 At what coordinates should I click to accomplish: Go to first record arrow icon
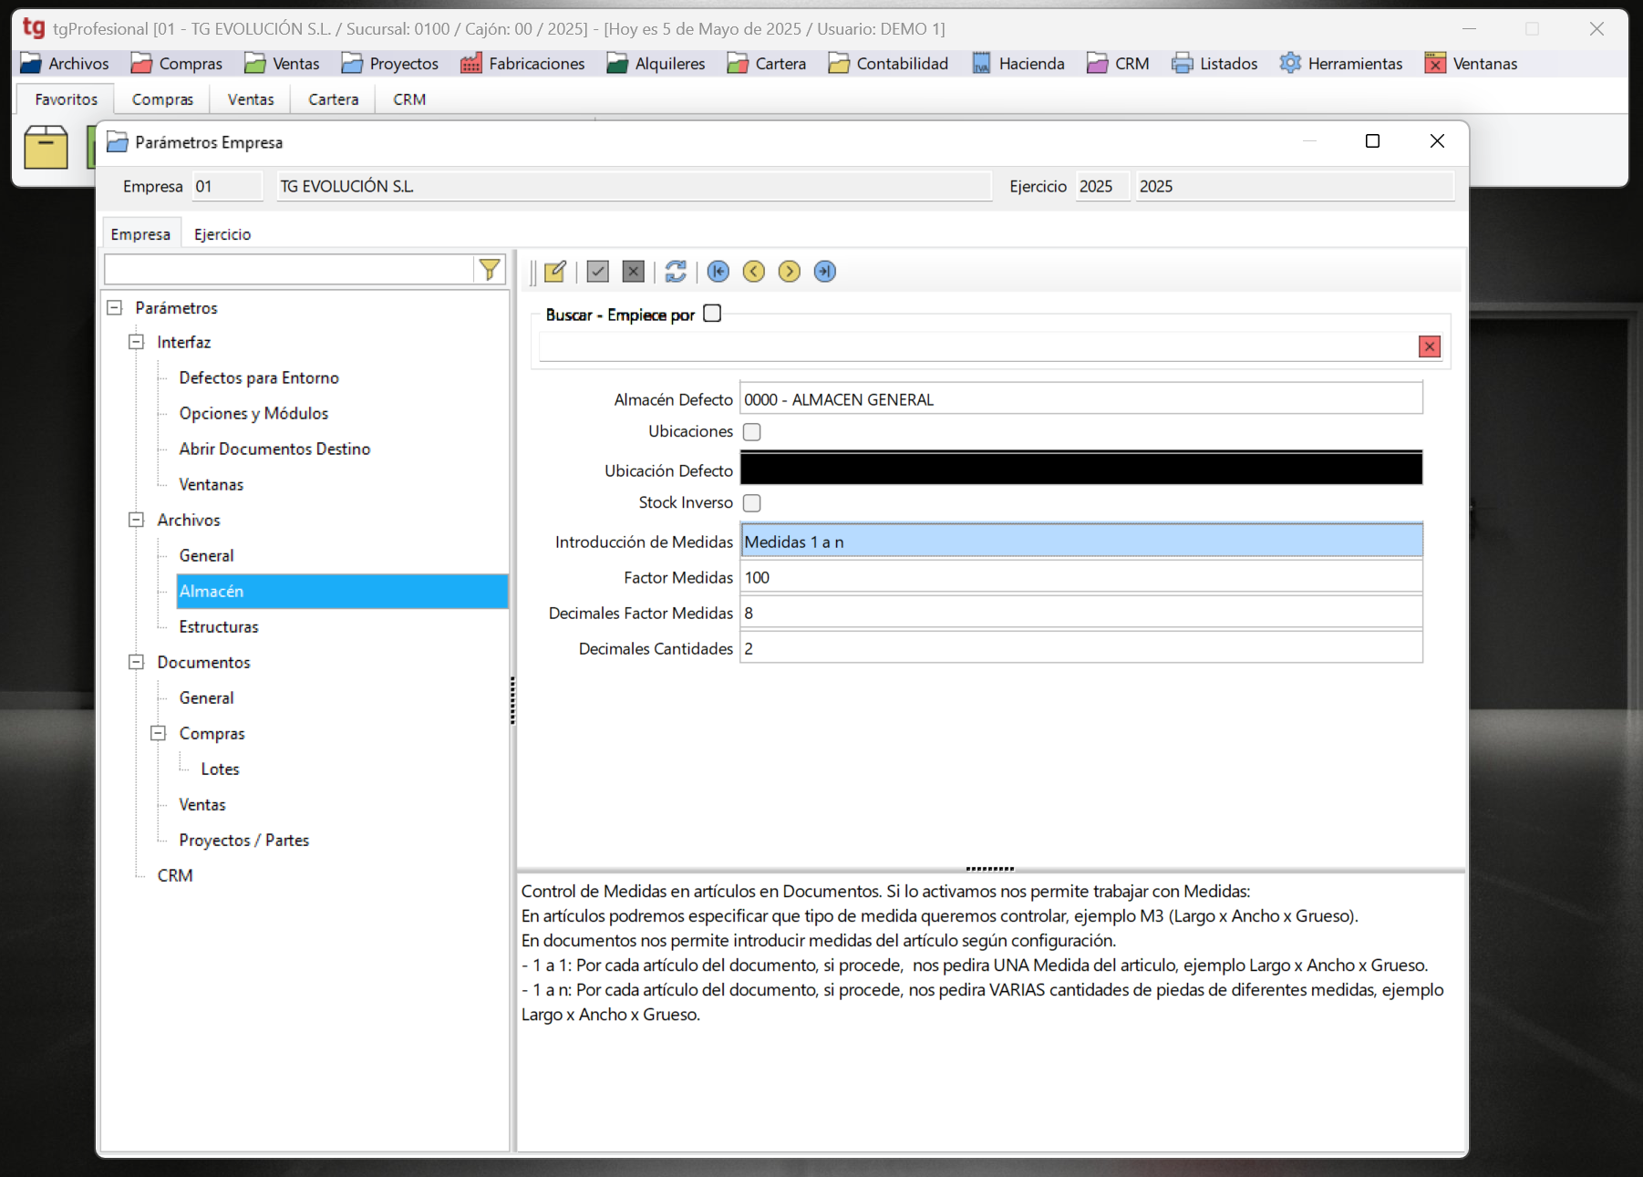click(718, 272)
